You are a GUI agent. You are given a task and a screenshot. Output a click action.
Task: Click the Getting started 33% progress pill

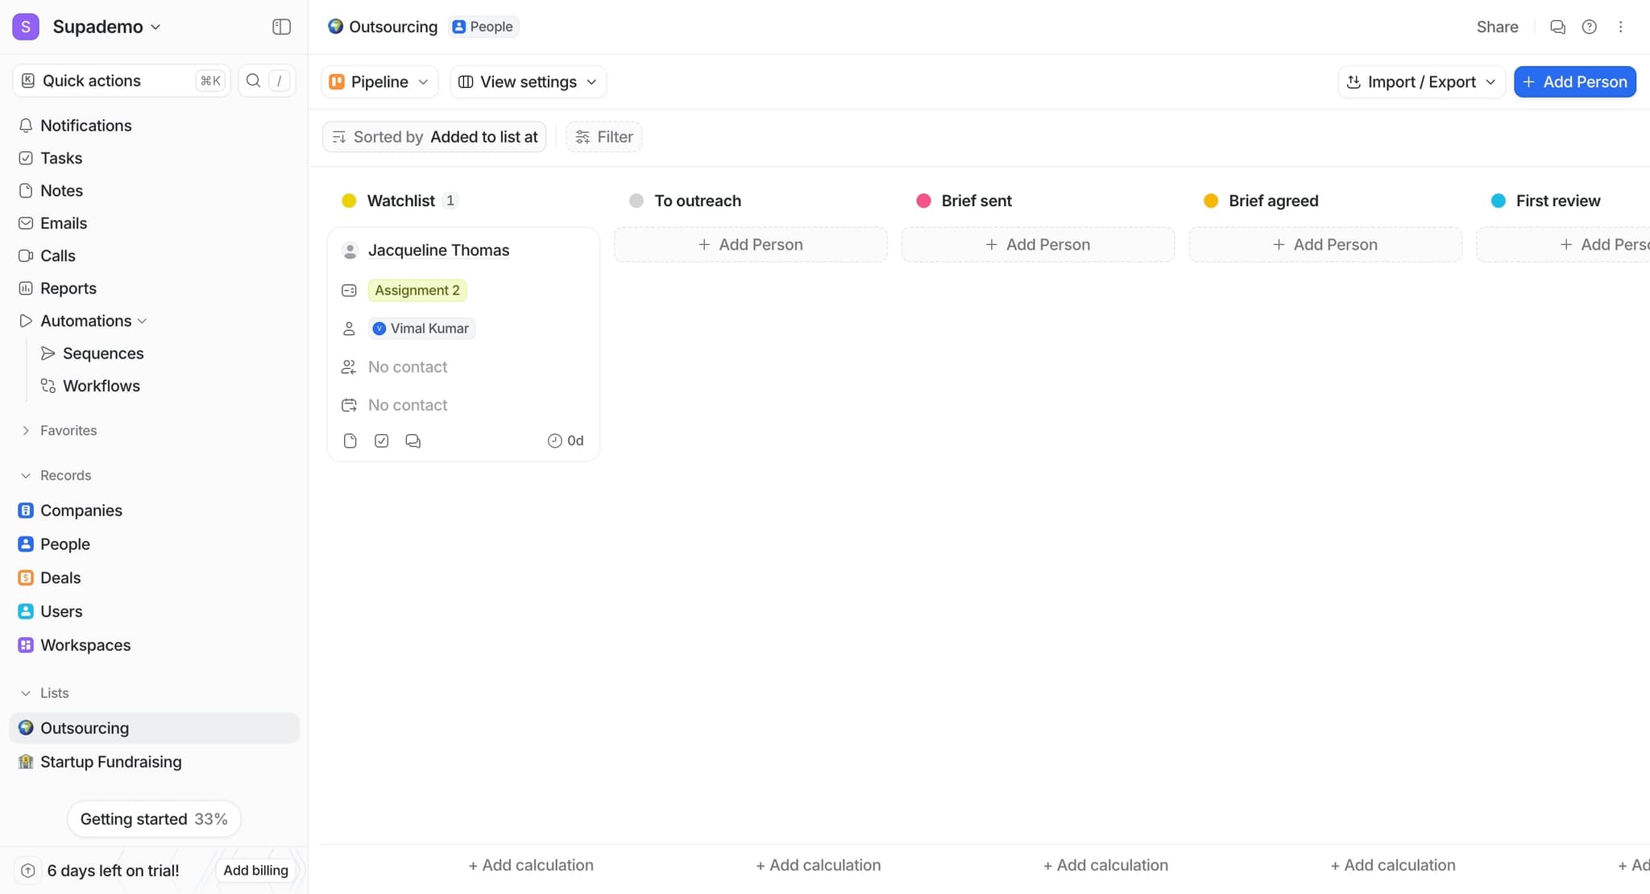click(x=154, y=818)
